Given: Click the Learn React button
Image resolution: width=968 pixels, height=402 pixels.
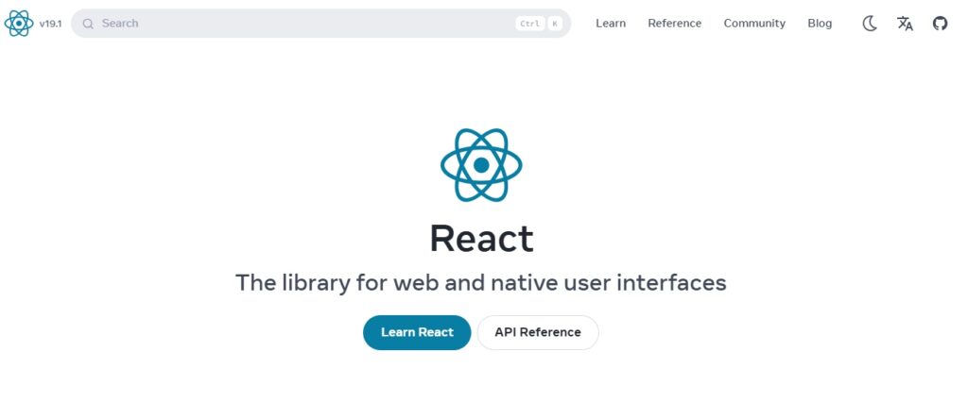Looking at the screenshot, I should (417, 332).
